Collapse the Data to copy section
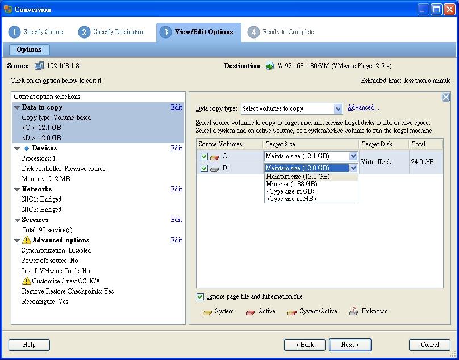This screenshot has height=360, width=459. [x=17, y=108]
